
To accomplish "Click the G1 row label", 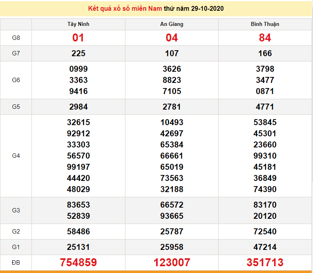I will (x=16, y=247).
